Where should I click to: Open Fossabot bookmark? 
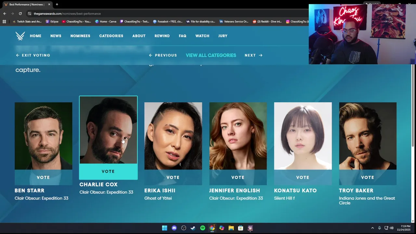pyautogui.click(x=168, y=21)
